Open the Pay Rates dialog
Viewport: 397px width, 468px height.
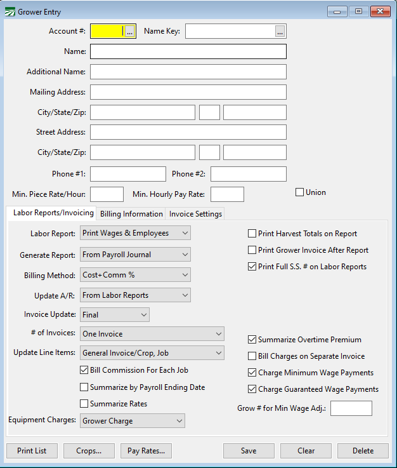146,451
